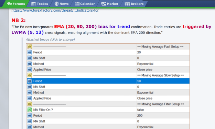Click the 'ab' icon beside Moving Average Slow Setup
This screenshot has width=215, height=129.
[30, 75]
